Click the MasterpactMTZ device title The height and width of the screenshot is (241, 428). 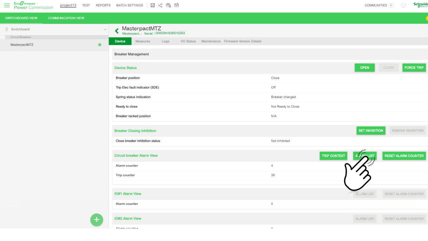(141, 28)
